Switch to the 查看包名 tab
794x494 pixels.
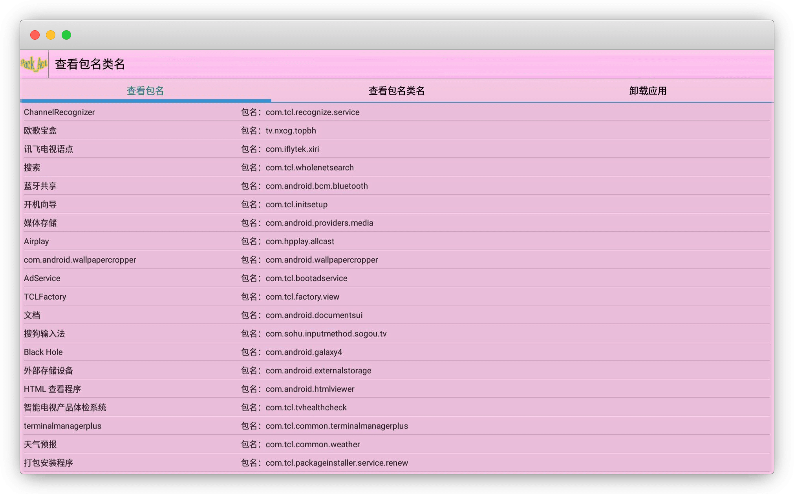[145, 91]
